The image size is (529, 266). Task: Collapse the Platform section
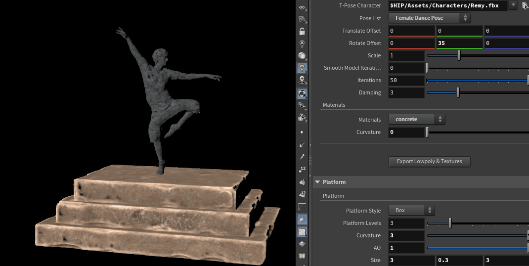(x=317, y=182)
